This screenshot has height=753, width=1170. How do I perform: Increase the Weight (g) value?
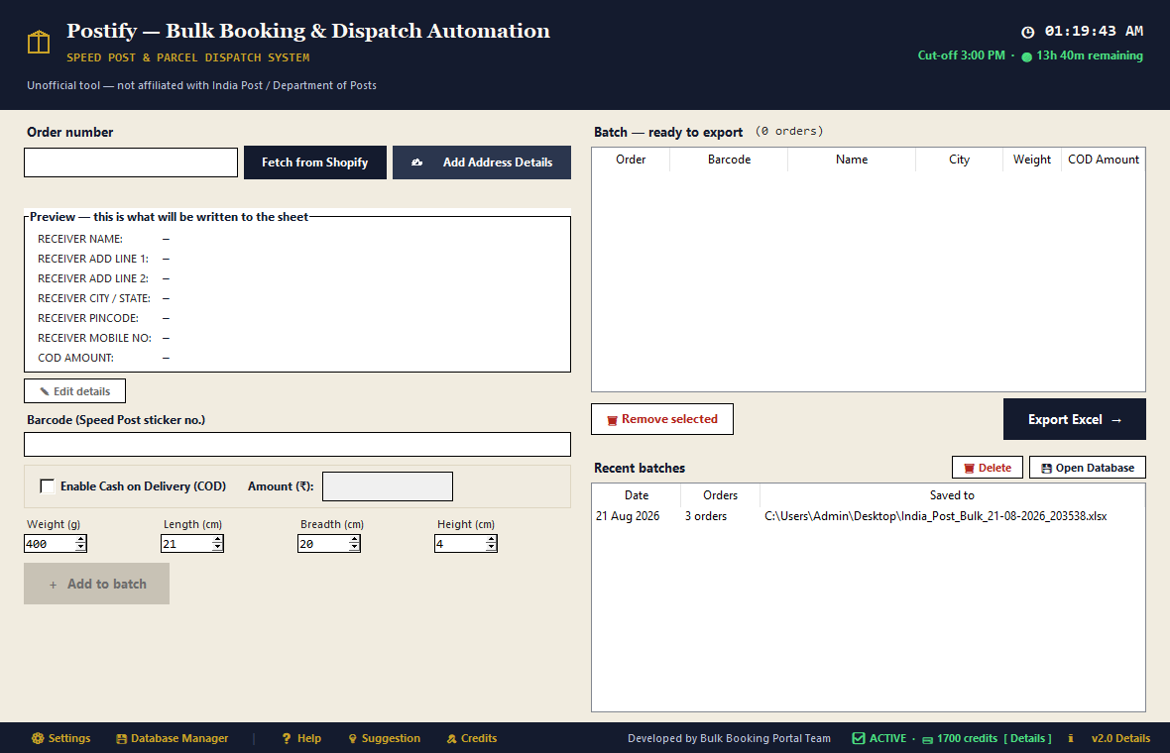[80, 540]
